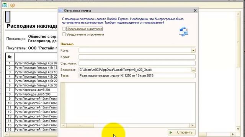Screen dimensions: 245x137
Task: Open the attachment browse ellipsis button
Action: [193, 70]
